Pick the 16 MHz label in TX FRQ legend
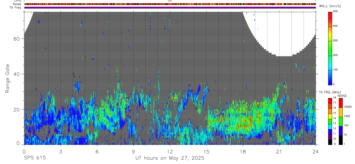The image size is (355, 164). coord(334,108)
